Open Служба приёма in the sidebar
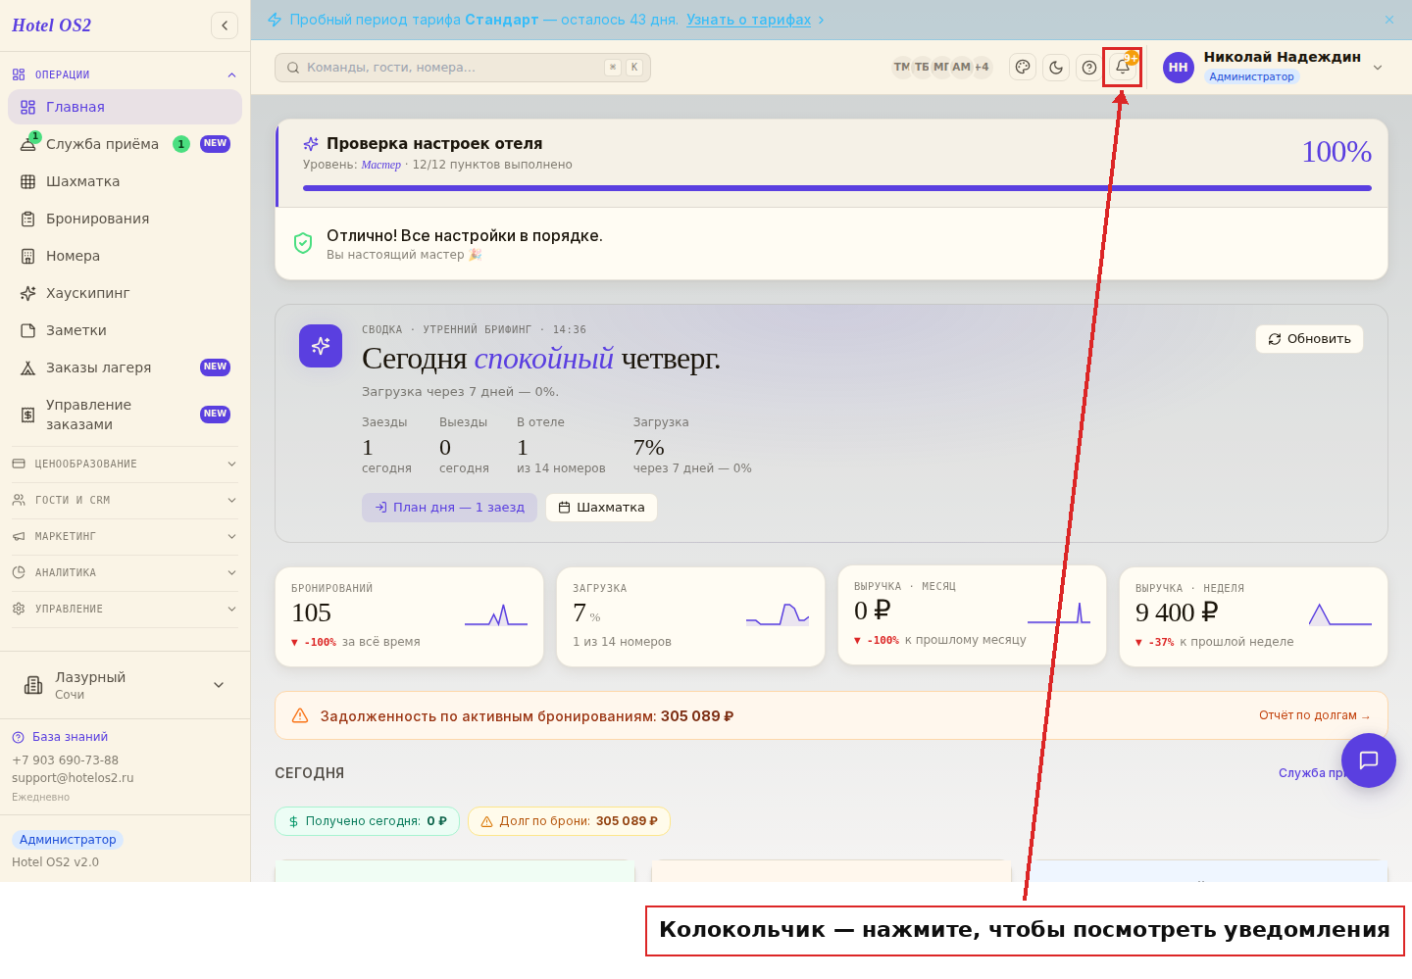1412x979 pixels. pyautogui.click(x=125, y=144)
